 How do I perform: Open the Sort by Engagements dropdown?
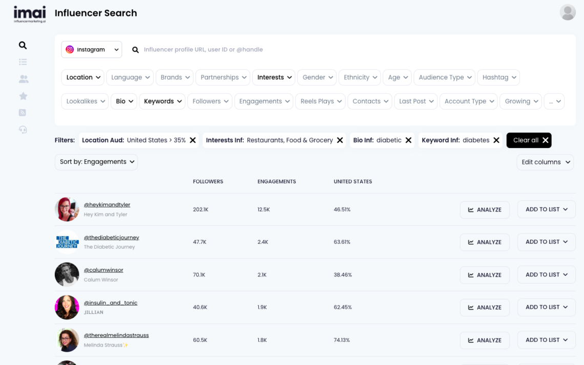96,162
